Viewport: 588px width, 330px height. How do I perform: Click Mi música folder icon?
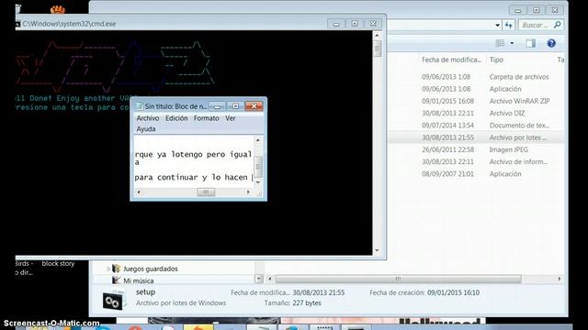[117, 280]
